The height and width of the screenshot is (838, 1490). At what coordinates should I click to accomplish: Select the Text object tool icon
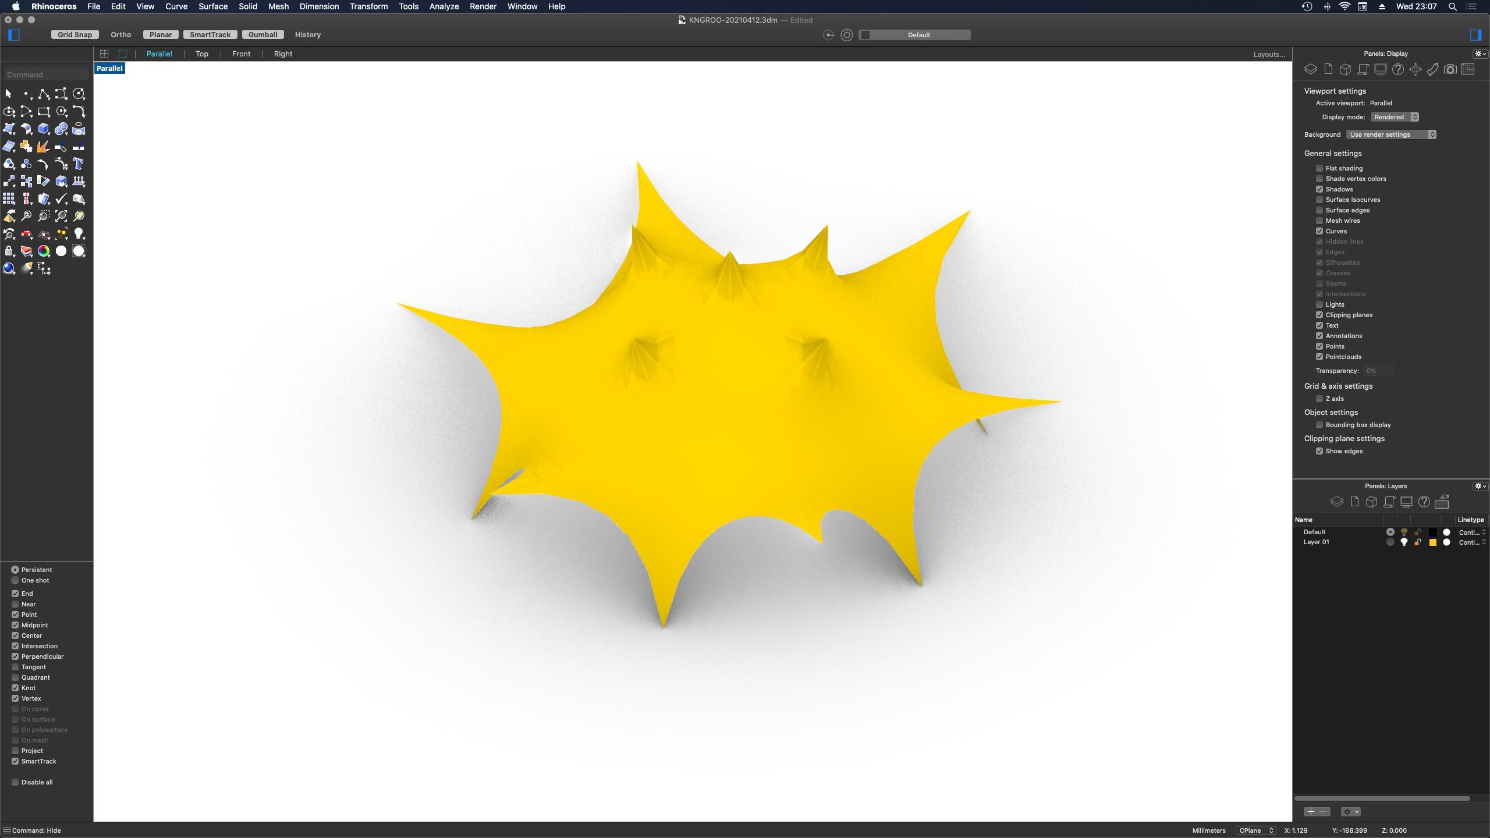pyautogui.click(x=78, y=164)
